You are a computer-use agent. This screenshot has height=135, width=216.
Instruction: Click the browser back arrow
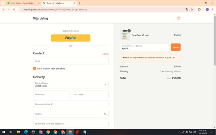point(3,9)
